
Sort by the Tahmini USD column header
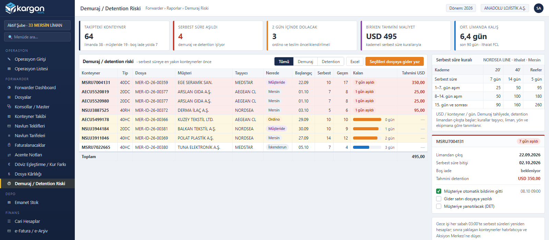pos(413,73)
